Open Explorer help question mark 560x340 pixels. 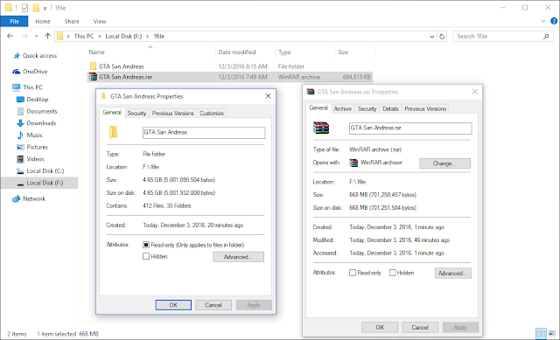[x=554, y=21]
